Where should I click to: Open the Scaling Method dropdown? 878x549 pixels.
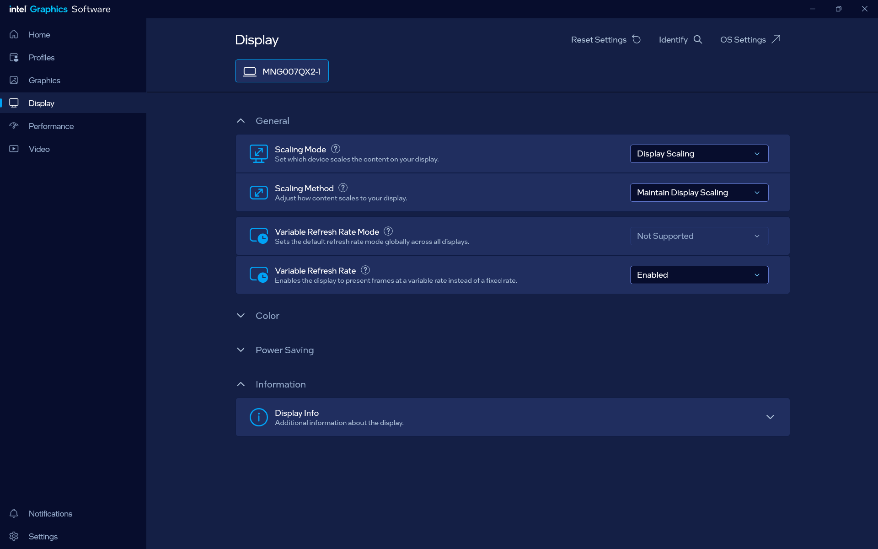click(x=699, y=193)
